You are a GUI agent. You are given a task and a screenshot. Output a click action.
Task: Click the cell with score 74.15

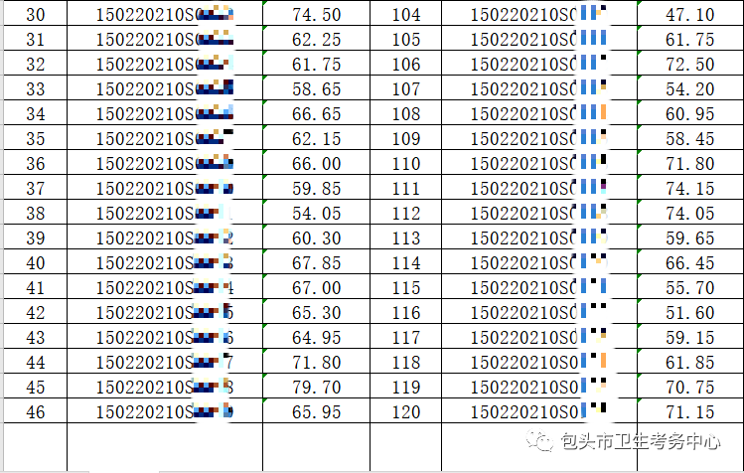(x=689, y=188)
